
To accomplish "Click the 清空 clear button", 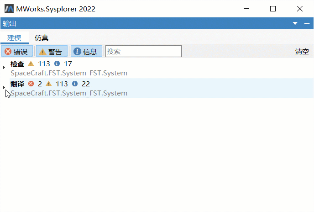I will pyautogui.click(x=302, y=52).
